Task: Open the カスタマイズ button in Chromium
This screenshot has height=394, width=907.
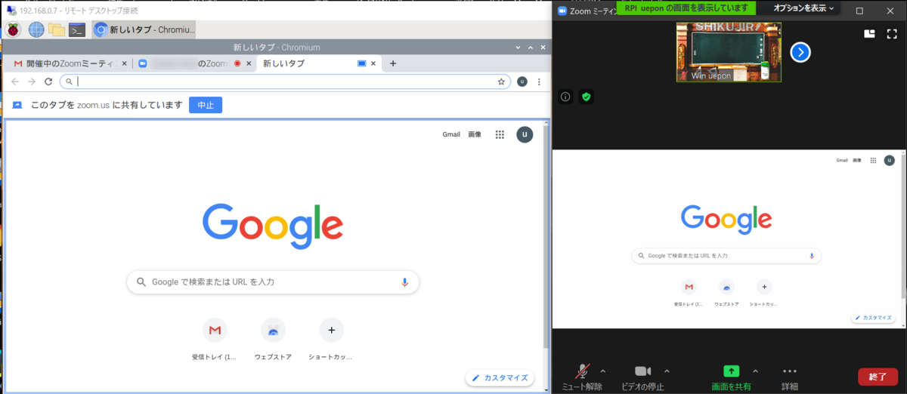Action: click(500, 377)
